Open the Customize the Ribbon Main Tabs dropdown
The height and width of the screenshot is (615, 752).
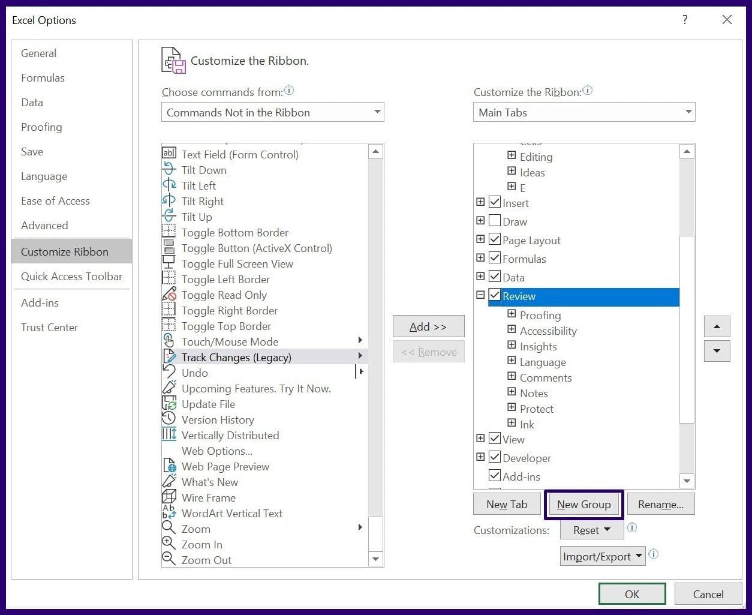pos(584,112)
